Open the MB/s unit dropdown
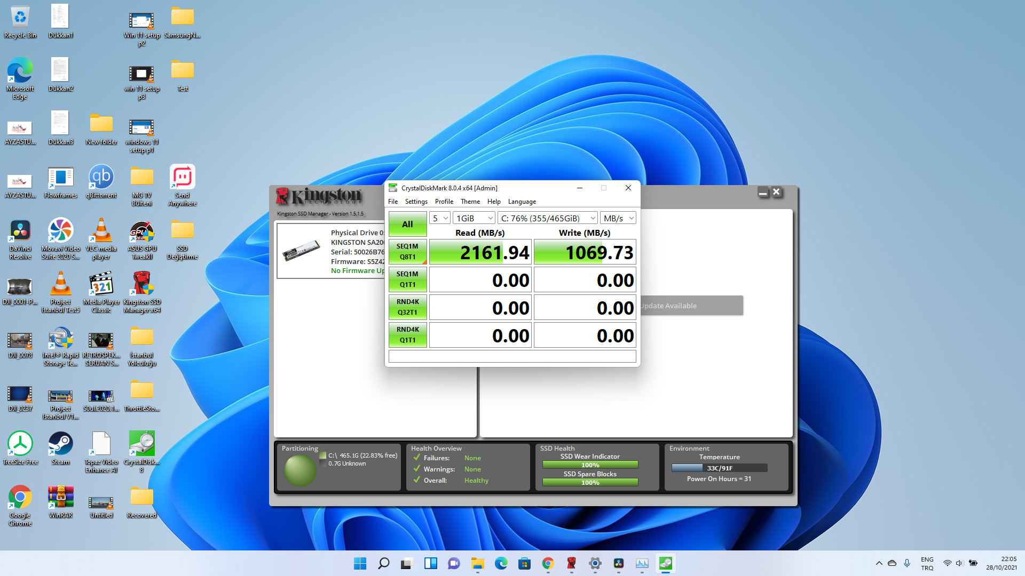The width and height of the screenshot is (1025, 576). coord(618,218)
